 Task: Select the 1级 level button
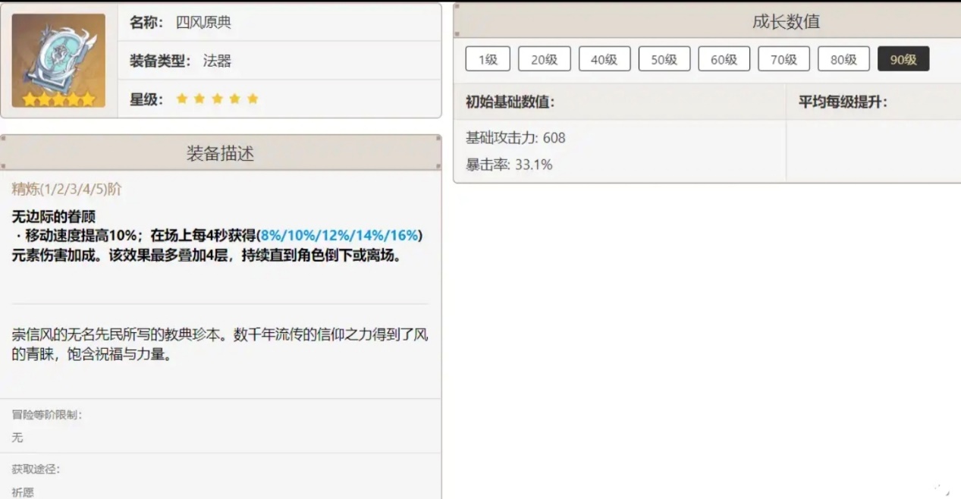[488, 59]
